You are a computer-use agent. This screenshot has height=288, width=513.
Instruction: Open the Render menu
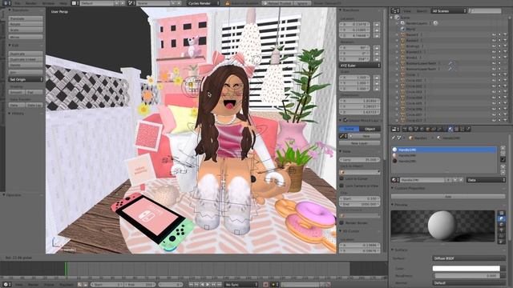pyautogui.click(x=31, y=3)
